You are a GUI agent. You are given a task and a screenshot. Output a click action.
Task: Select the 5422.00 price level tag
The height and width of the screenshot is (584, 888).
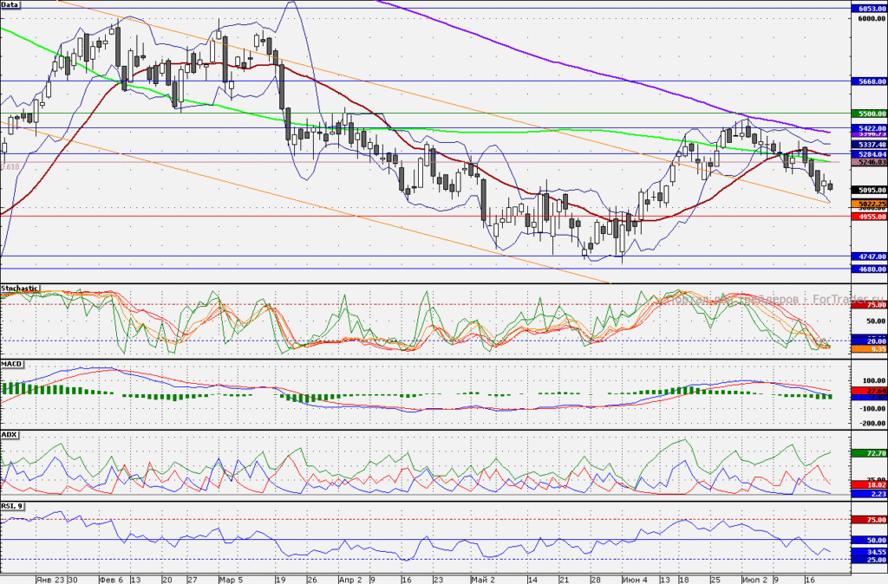point(869,128)
